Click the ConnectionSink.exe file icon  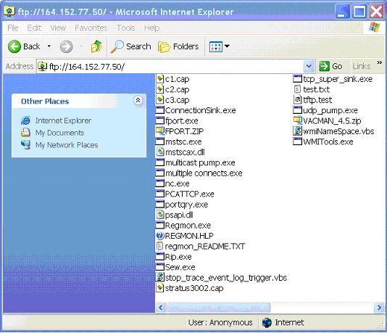click(160, 110)
